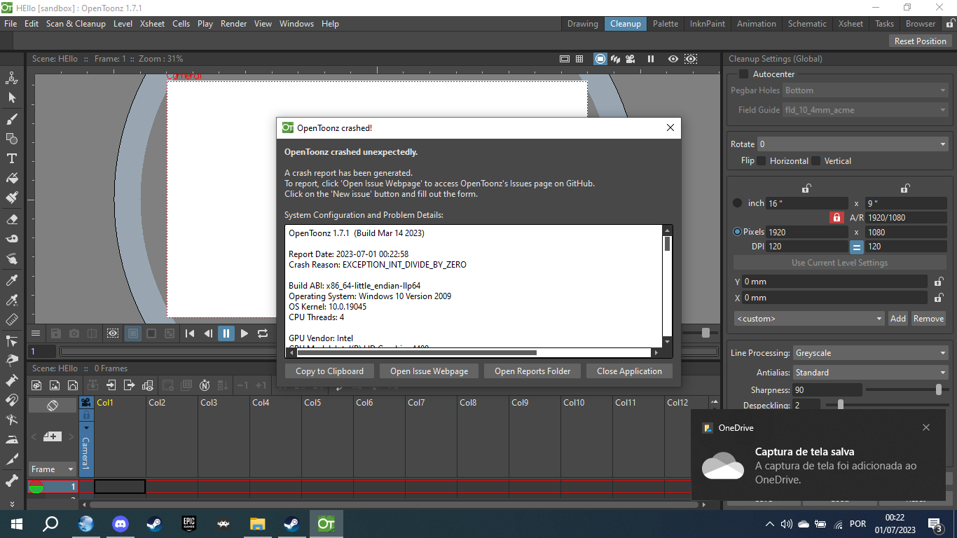Enable 3D view in the viewer
Image resolution: width=957 pixels, height=538 pixels.
(614, 59)
